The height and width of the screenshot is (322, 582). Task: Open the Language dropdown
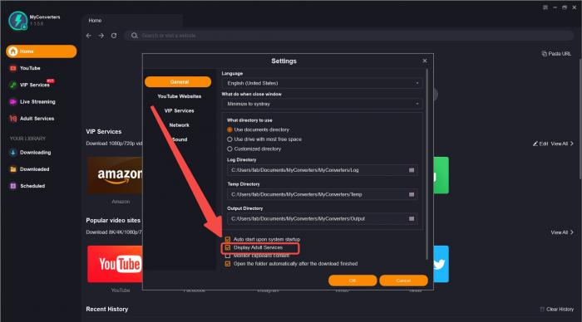click(x=323, y=83)
